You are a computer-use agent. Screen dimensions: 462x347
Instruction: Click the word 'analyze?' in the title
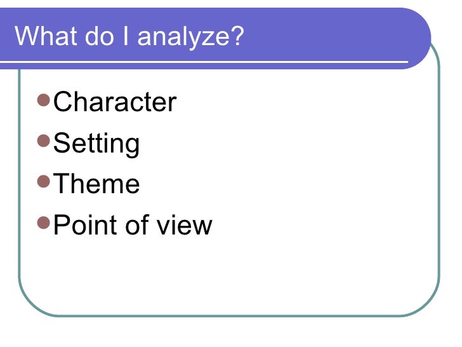[190, 37]
